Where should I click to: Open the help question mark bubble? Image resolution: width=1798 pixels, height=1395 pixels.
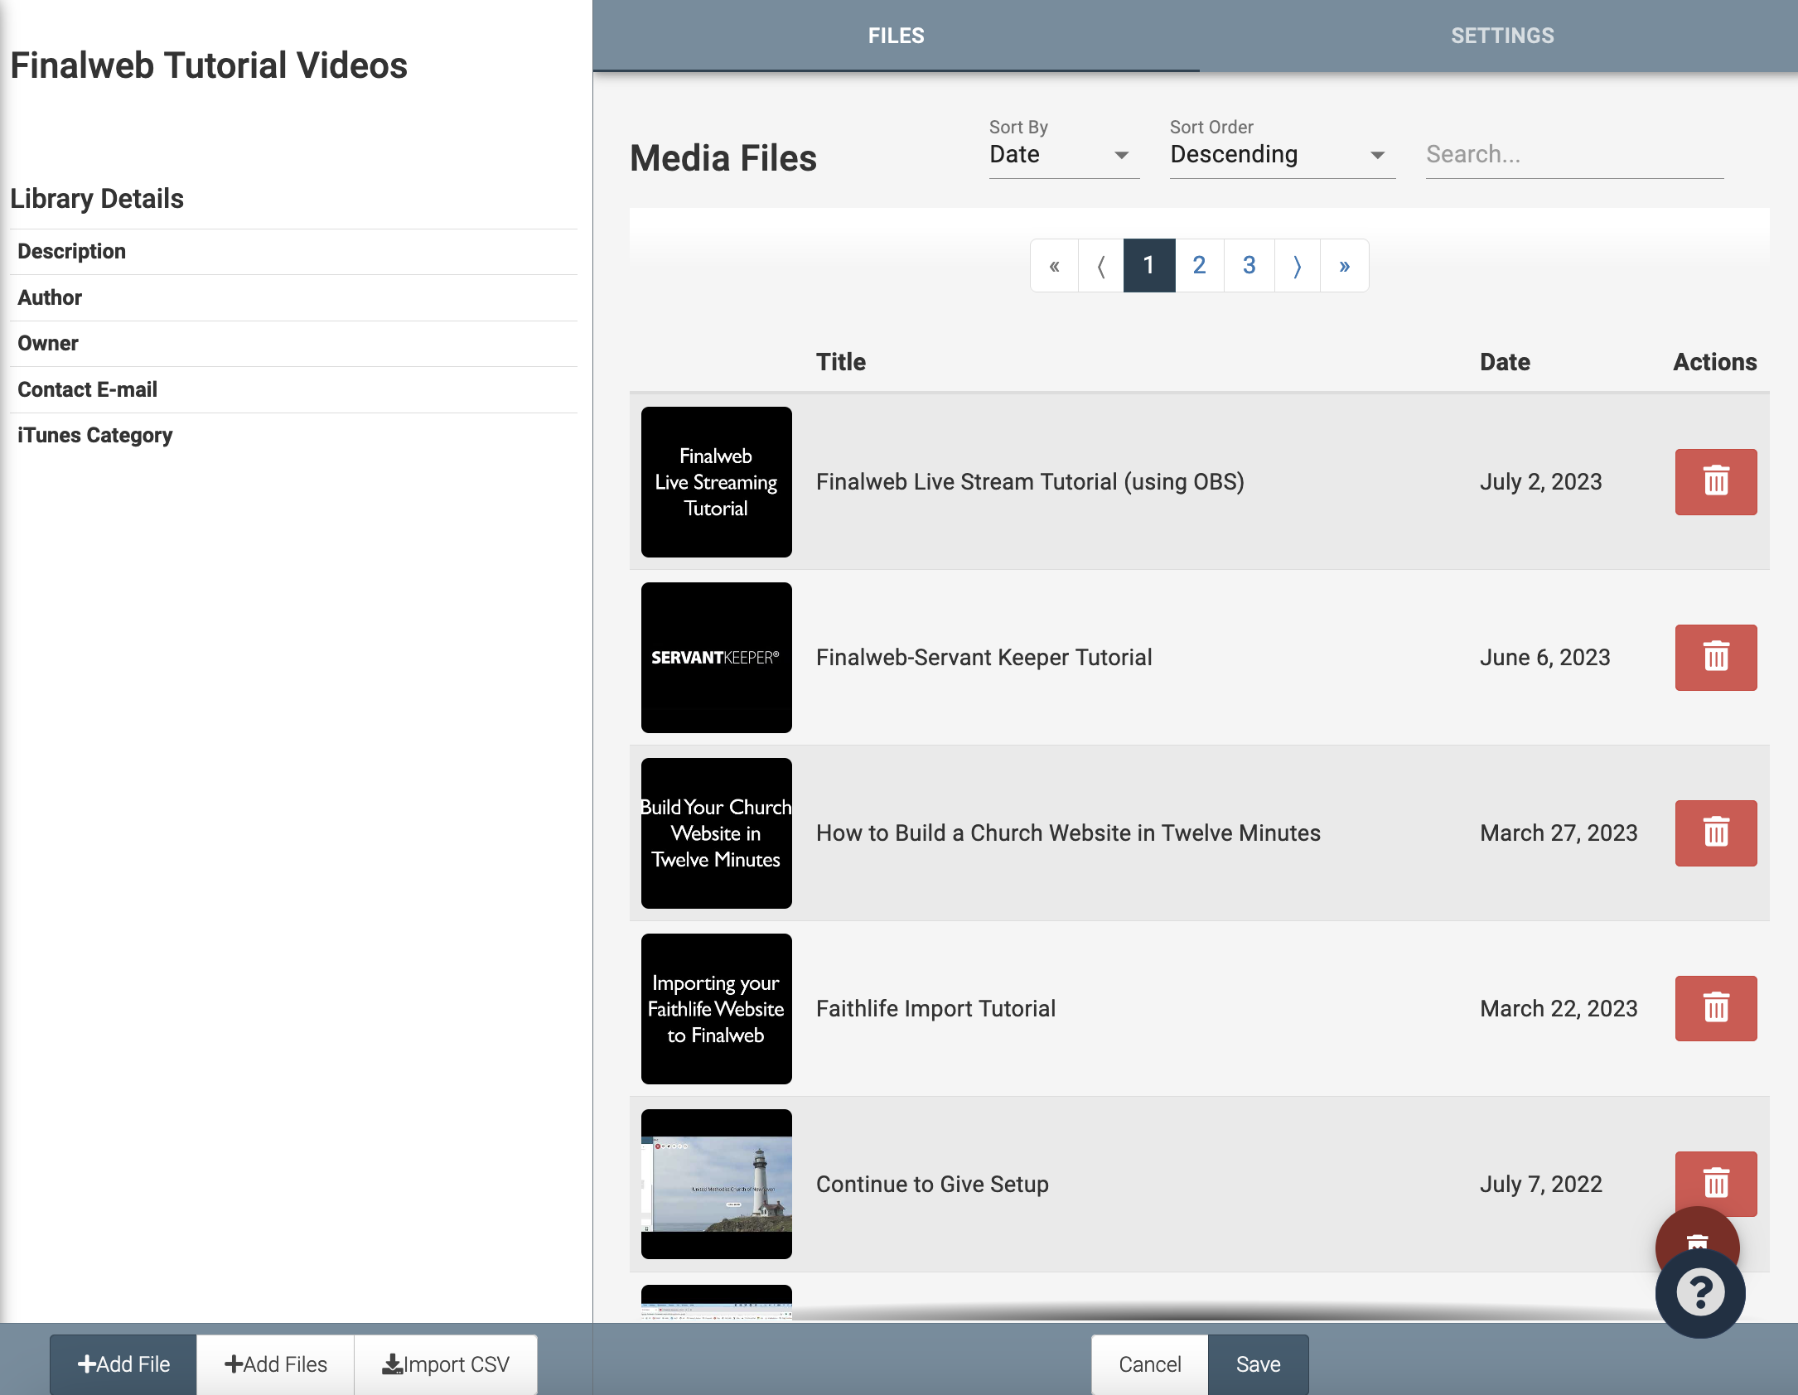pyautogui.click(x=1699, y=1293)
